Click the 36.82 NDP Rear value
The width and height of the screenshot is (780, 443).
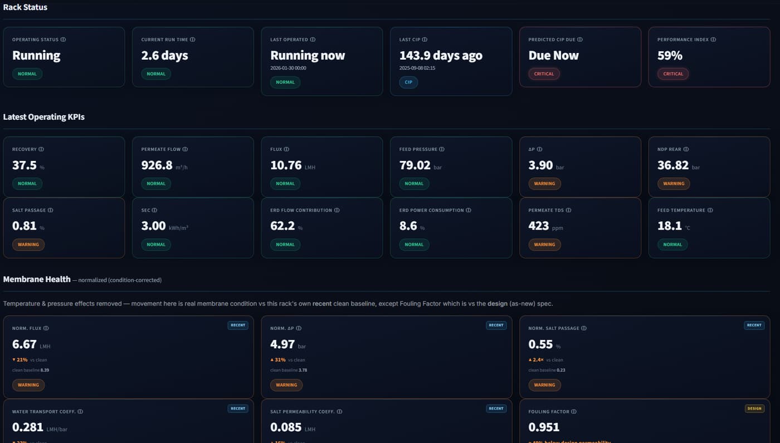pos(673,165)
